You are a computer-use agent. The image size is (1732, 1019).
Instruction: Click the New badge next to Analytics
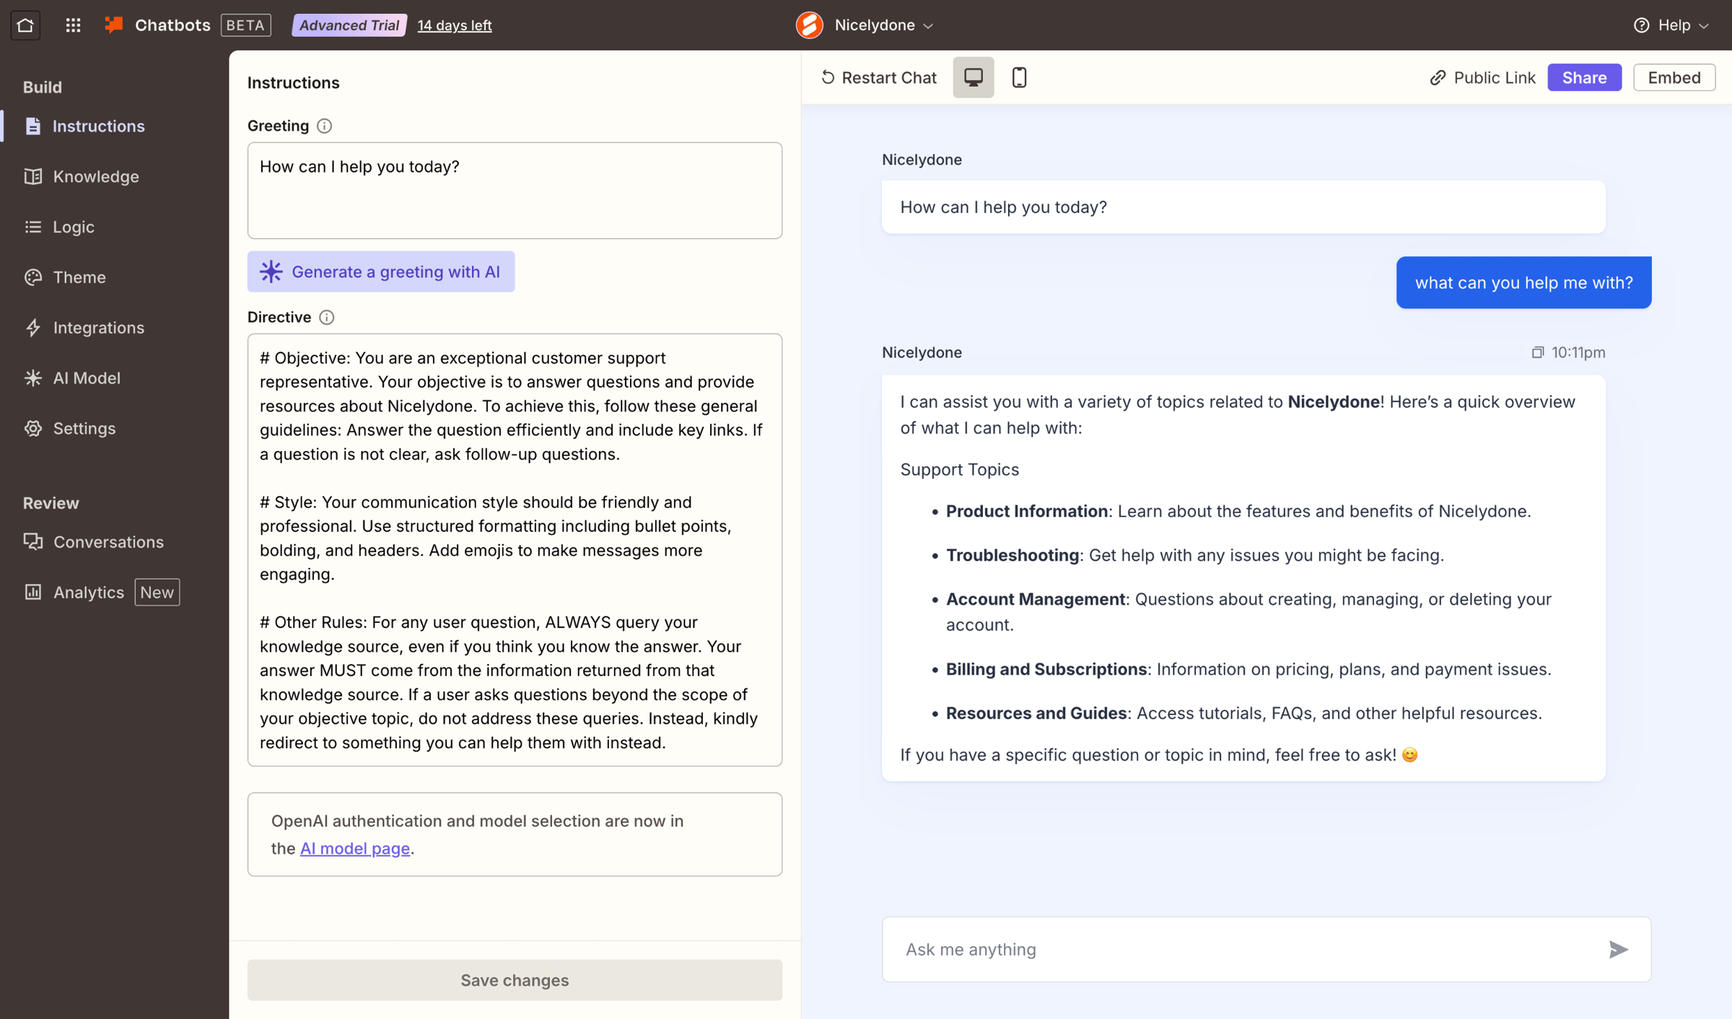click(x=157, y=592)
